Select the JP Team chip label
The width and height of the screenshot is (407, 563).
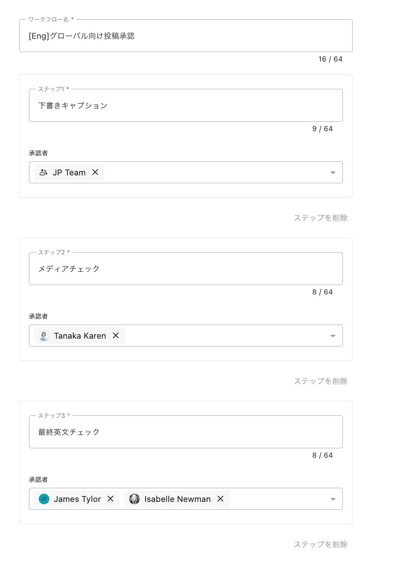point(69,173)
